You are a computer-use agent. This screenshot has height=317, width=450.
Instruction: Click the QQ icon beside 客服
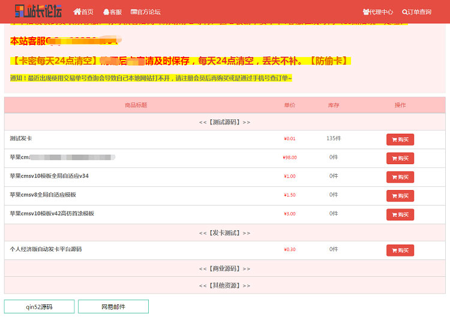pyautogui.click(x=106, y=11)
